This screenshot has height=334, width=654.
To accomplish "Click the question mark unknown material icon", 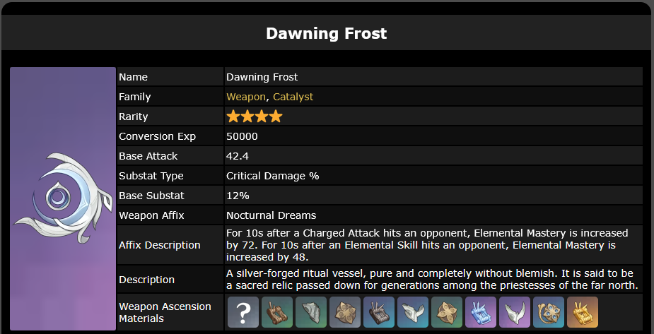I will (x=243, y=312).
